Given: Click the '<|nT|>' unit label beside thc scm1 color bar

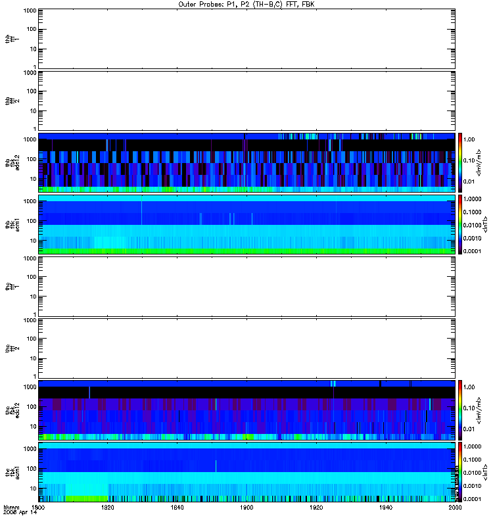Looking at the screenshot, I should [x=484, y=472].
